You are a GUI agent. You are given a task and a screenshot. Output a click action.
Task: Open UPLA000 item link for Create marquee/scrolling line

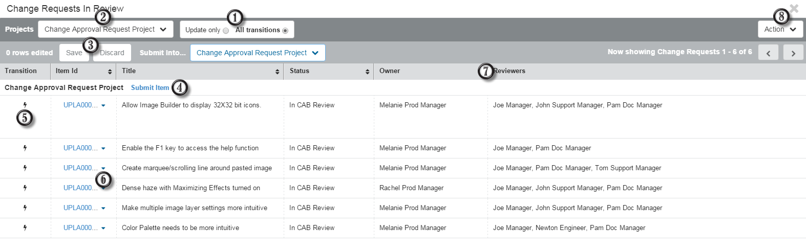click(x=80, y=168)
